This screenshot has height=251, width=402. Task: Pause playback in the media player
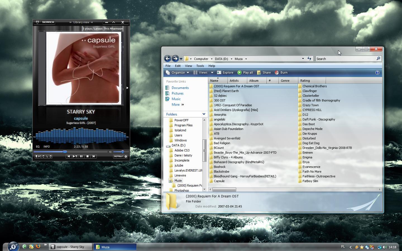81,156
